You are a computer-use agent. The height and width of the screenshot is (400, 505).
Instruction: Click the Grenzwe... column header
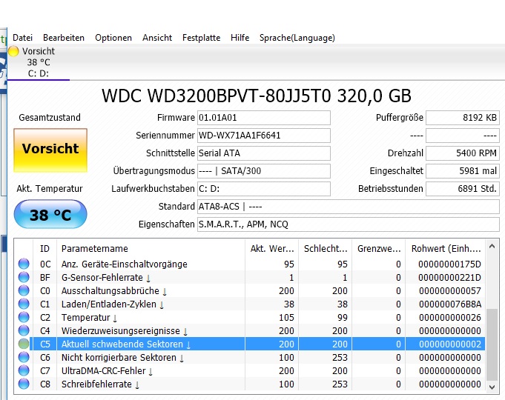379,248
